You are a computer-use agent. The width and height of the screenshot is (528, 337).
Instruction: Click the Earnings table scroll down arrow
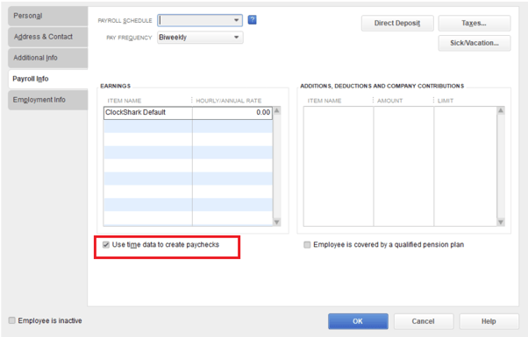[x=277, y=222]
